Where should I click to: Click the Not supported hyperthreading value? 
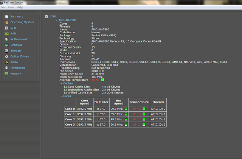pos(101,68)
